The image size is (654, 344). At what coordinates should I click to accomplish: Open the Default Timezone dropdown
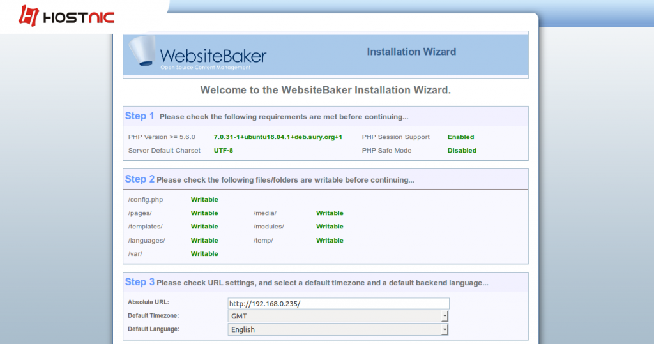(x=338, y=316)
